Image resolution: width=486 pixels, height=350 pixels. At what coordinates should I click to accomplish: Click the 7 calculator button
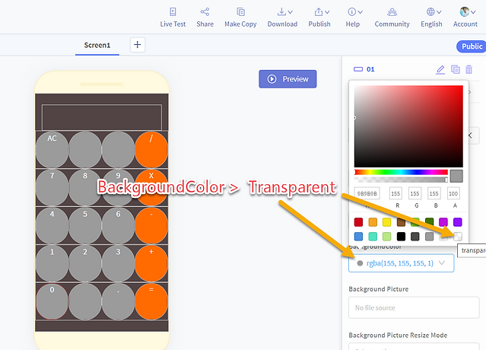tap(52, 187)
